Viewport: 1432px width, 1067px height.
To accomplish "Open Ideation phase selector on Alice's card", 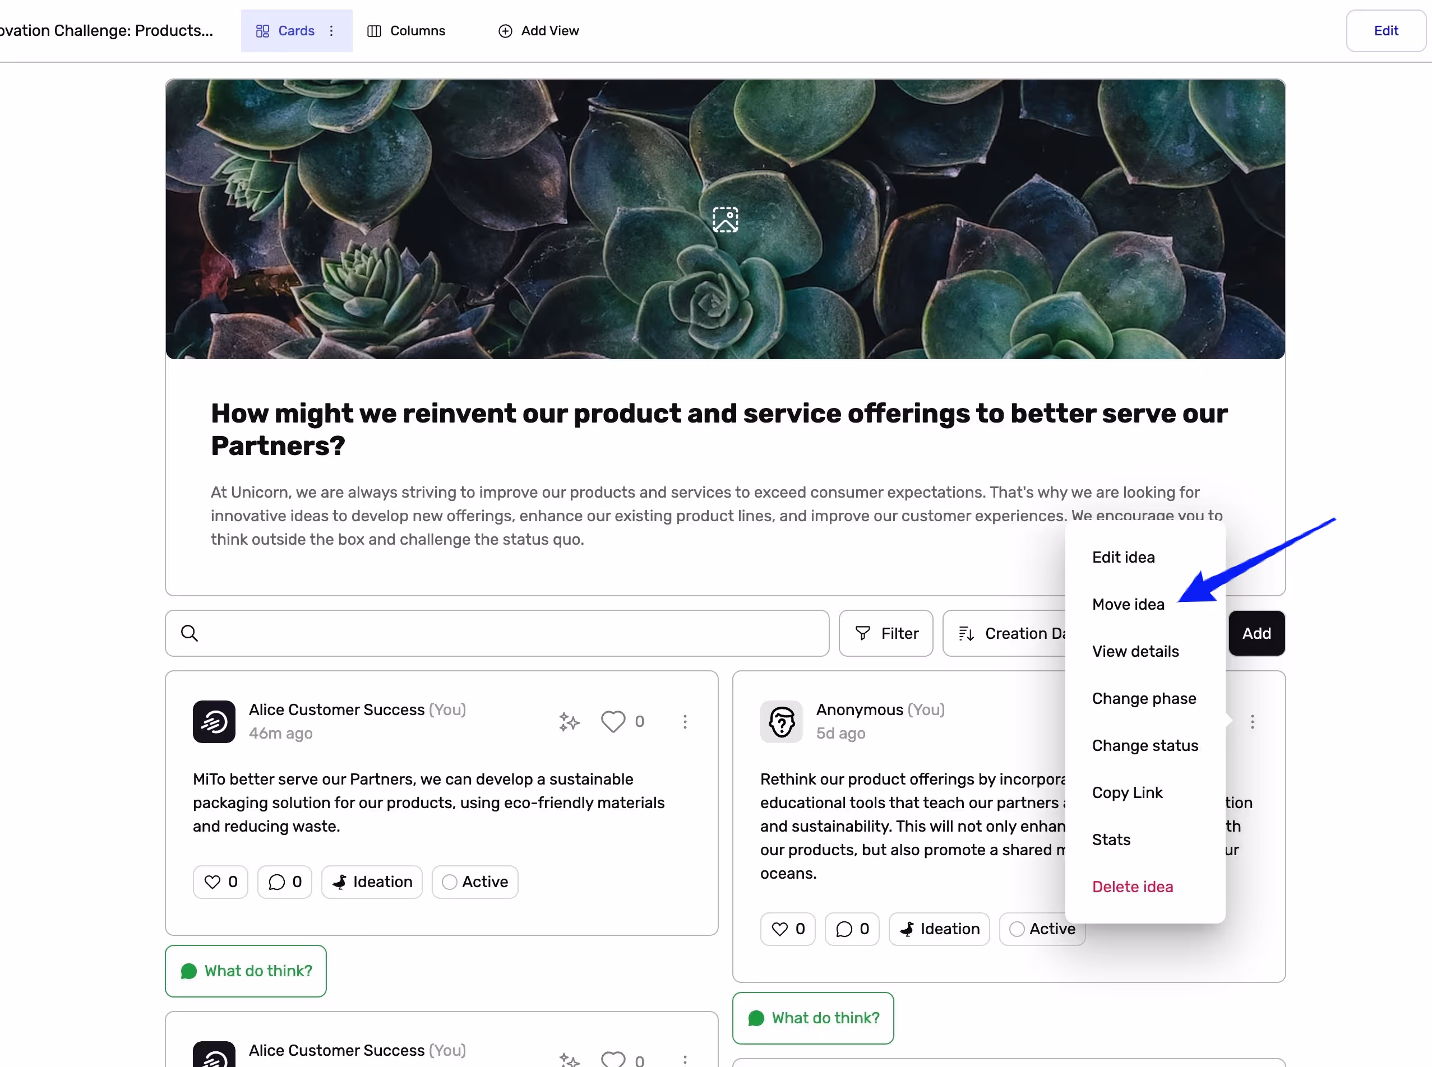I will pos(372,882).
